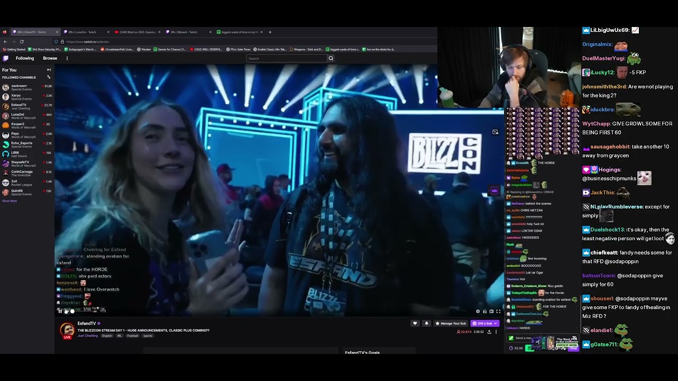Pause the stream video
The width and height of the screenshot is (678, 381).
pyautogui.click(x=60, y=311)
